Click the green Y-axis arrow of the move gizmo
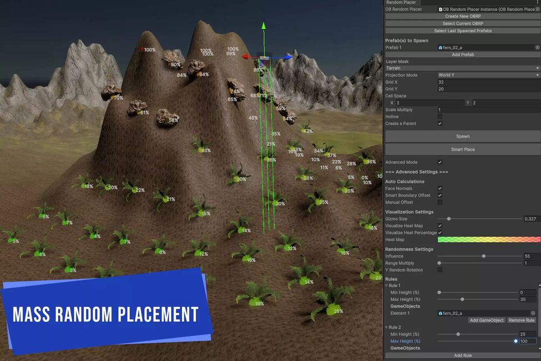541x361 pixels. 264,26
